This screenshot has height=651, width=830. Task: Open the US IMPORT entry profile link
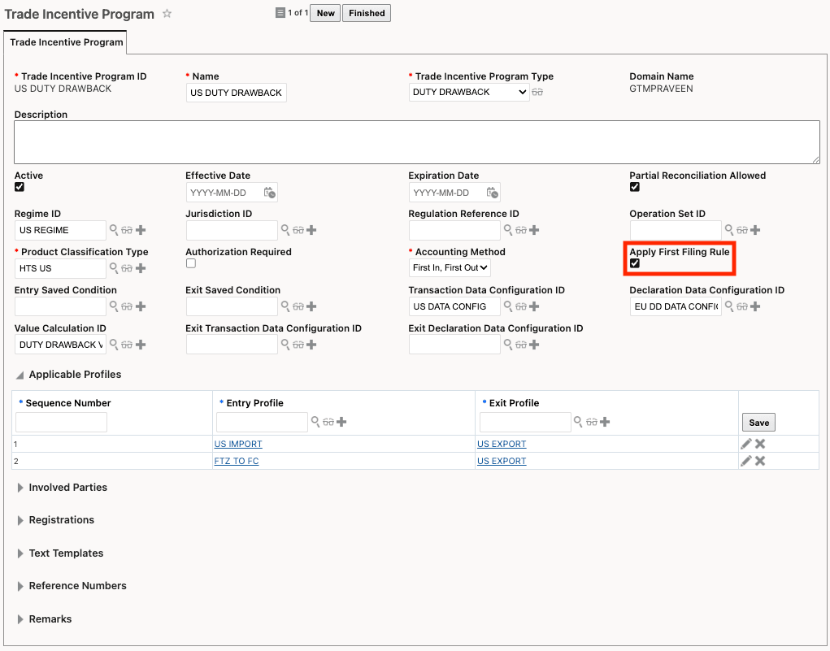click(x=238, y=444)
